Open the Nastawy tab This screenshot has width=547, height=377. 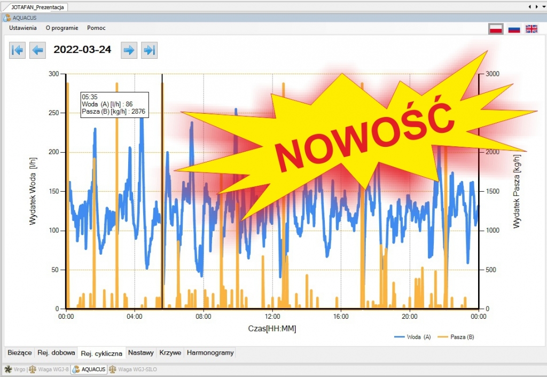142,353
